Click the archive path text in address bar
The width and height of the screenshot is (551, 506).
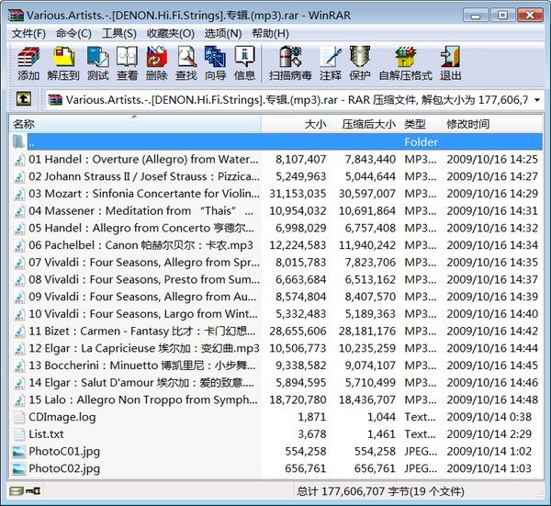(x=297, y=100)
